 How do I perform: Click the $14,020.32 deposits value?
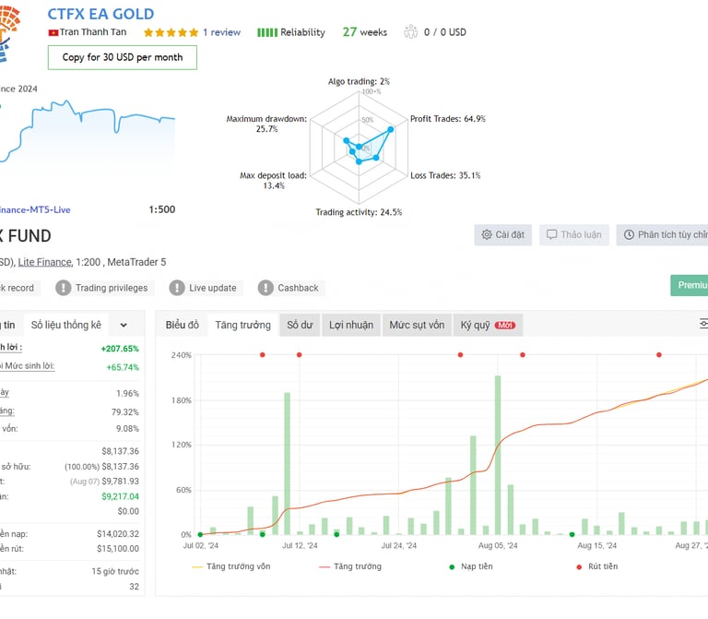pyautogui.click(x=118, y=534)
